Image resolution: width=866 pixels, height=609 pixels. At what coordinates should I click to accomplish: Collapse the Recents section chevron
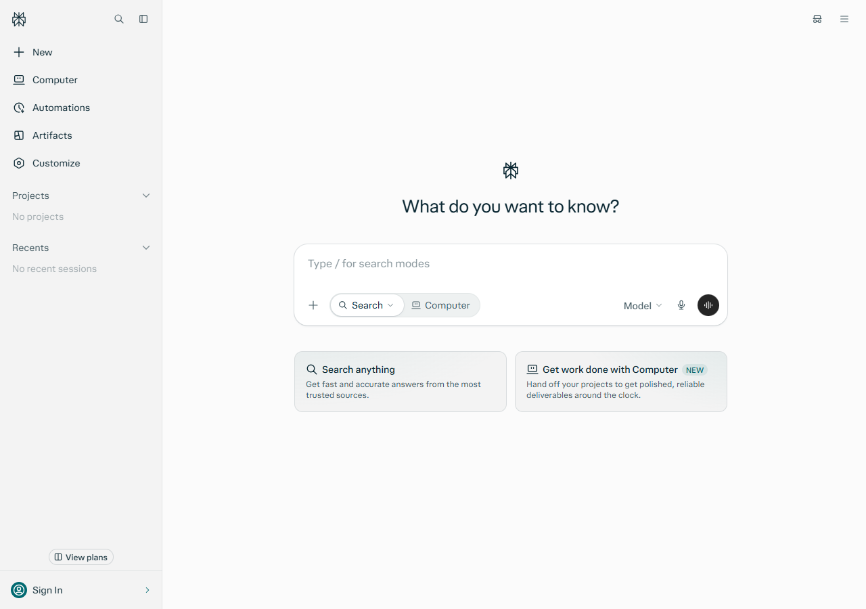click(x=146, y=248)
